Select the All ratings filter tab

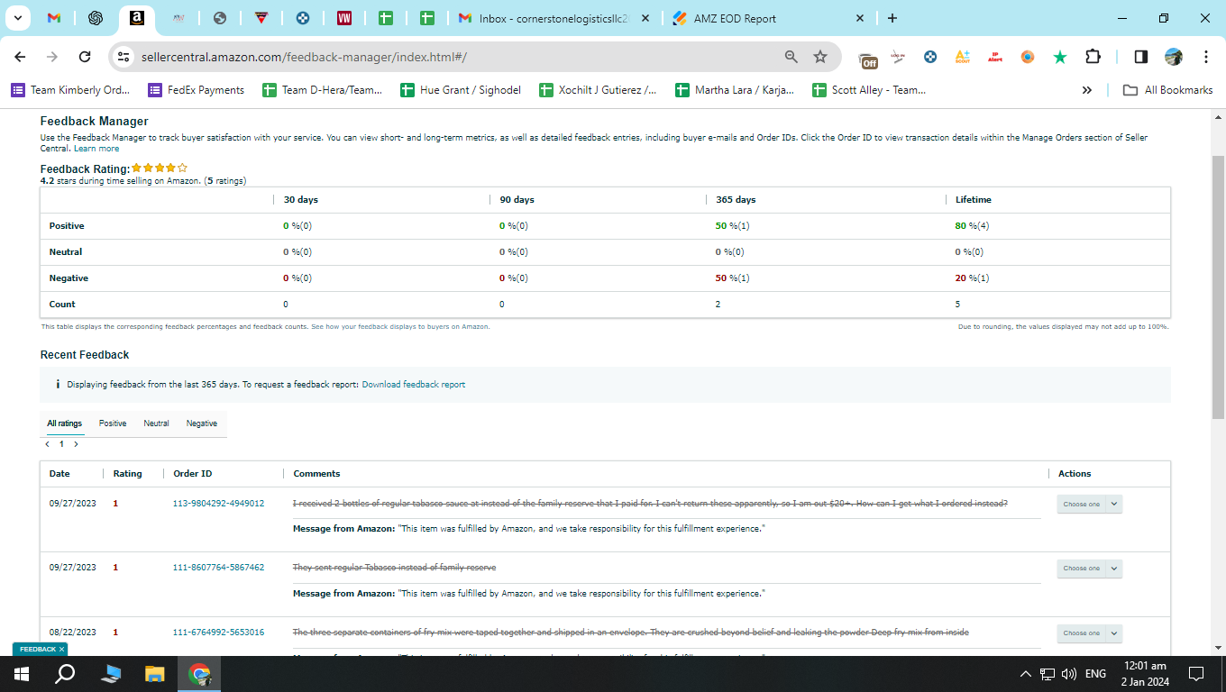[x=65, y=423]
